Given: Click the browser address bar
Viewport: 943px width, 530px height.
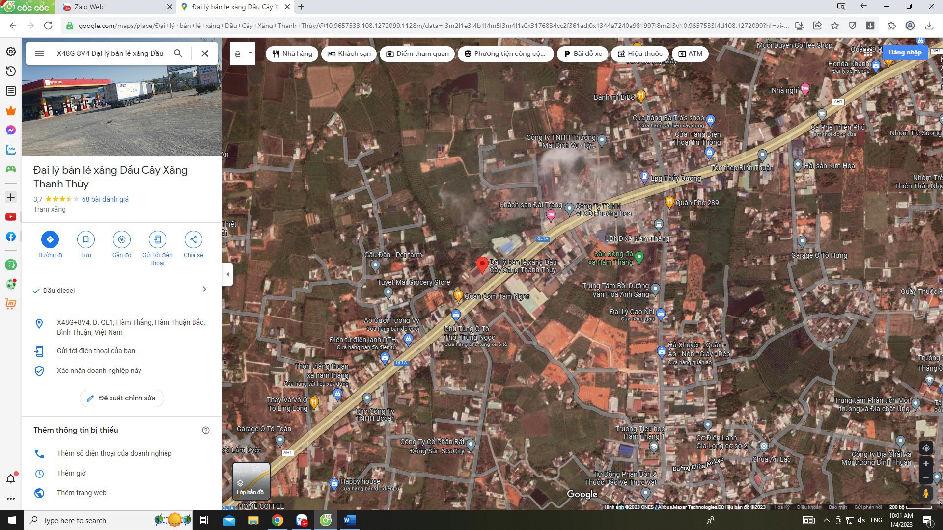Looking at the screenshot, I should coord(432,26).
